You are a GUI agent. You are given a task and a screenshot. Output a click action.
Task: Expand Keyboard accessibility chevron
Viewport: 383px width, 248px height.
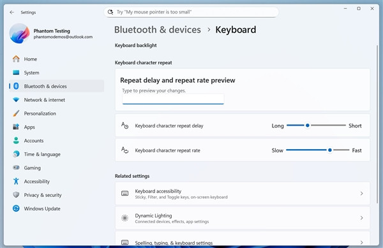[361, 194]
